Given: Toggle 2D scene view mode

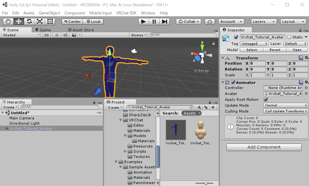Looking at the screenshot, I should point(47,35).
